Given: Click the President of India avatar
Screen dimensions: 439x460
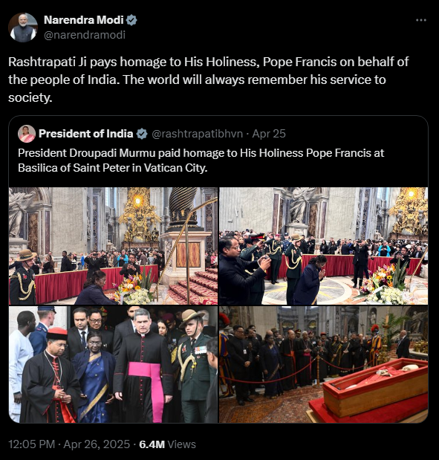Looking at the screenshot, I should click(x=27, y=134).
